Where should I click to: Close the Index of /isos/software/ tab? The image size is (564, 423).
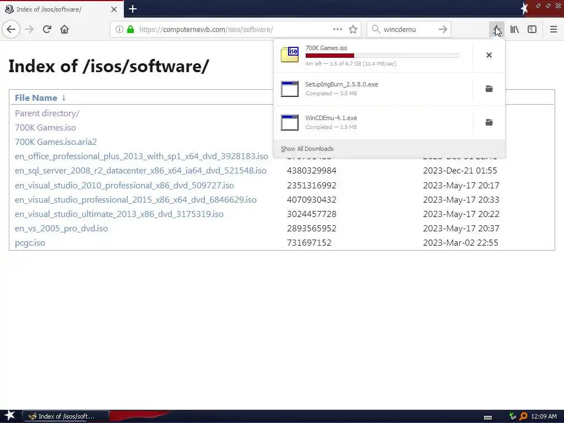(x=113, y=9)
